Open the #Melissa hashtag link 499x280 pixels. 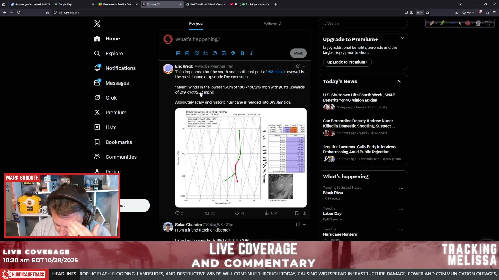[275, 72]
